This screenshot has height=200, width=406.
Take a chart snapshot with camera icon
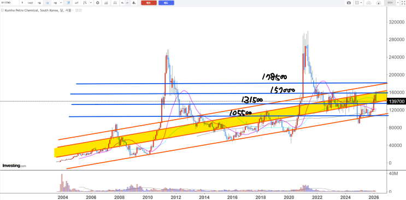pyautogui.click(x=349, y=3)
